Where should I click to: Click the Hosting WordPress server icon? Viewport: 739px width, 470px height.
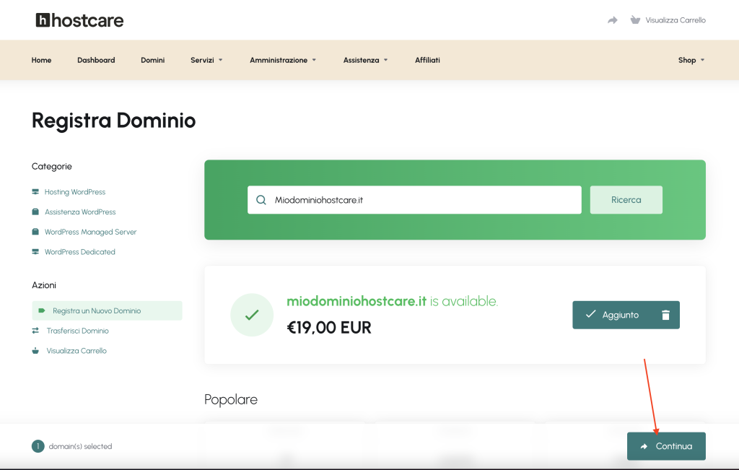[x=35, y=192]
